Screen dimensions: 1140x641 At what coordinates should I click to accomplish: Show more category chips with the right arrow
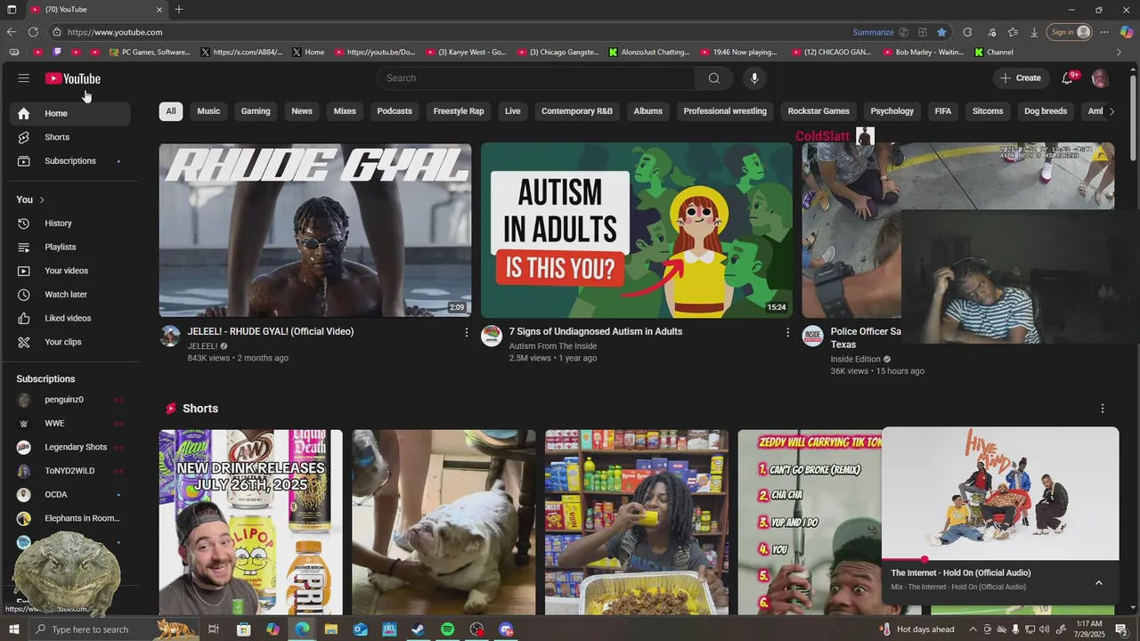[x=1111, y=111]
